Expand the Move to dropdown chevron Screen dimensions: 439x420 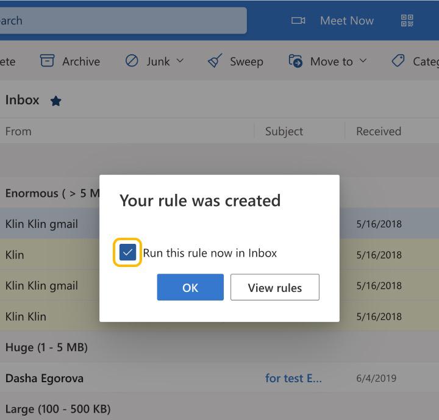pyautogui.click(x=363, y=61)
